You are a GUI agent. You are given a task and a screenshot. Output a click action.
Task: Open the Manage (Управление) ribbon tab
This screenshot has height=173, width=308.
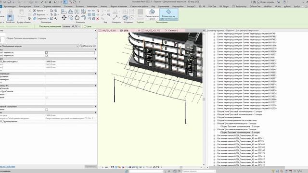coord(164,6)
